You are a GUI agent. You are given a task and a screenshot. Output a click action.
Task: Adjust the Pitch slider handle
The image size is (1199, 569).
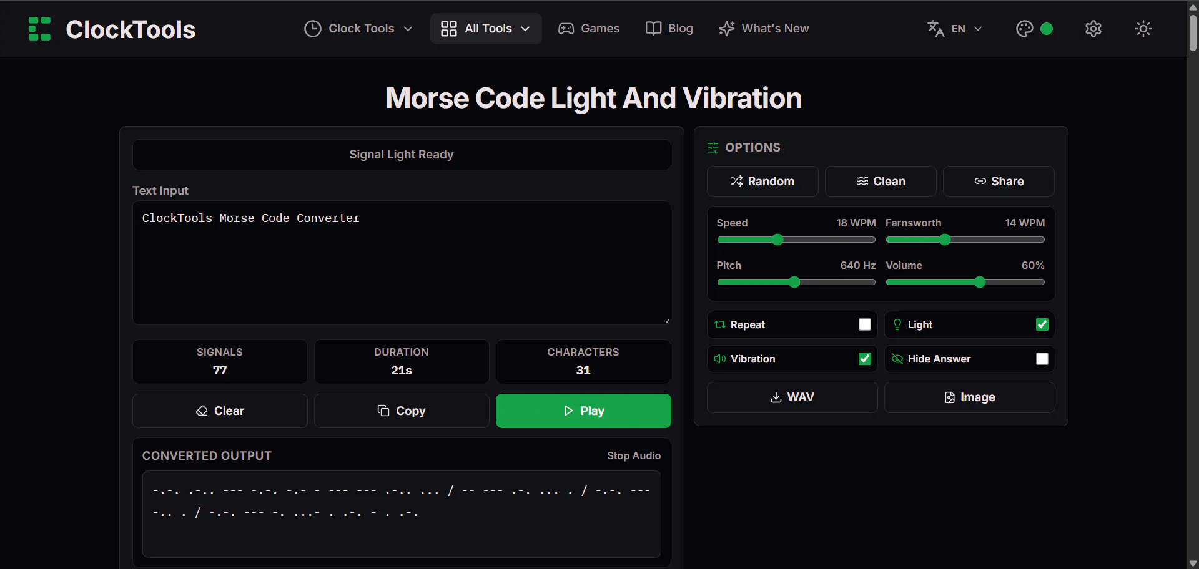click(794, 282)
